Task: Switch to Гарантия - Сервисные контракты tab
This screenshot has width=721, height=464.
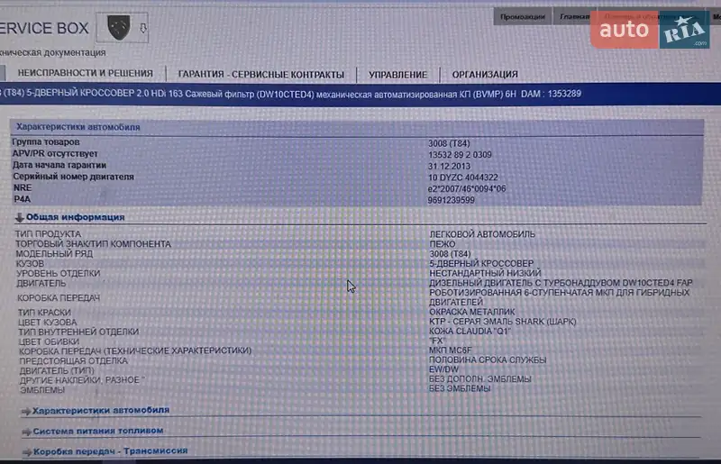Action: click(x=260, y=75)
